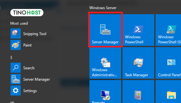The image size is (181, 103).
Task: Select the Paint label entry
Action: click(x=27, y=45)
